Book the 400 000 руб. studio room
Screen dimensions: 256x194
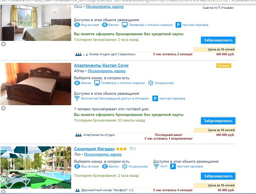[218, 40]
